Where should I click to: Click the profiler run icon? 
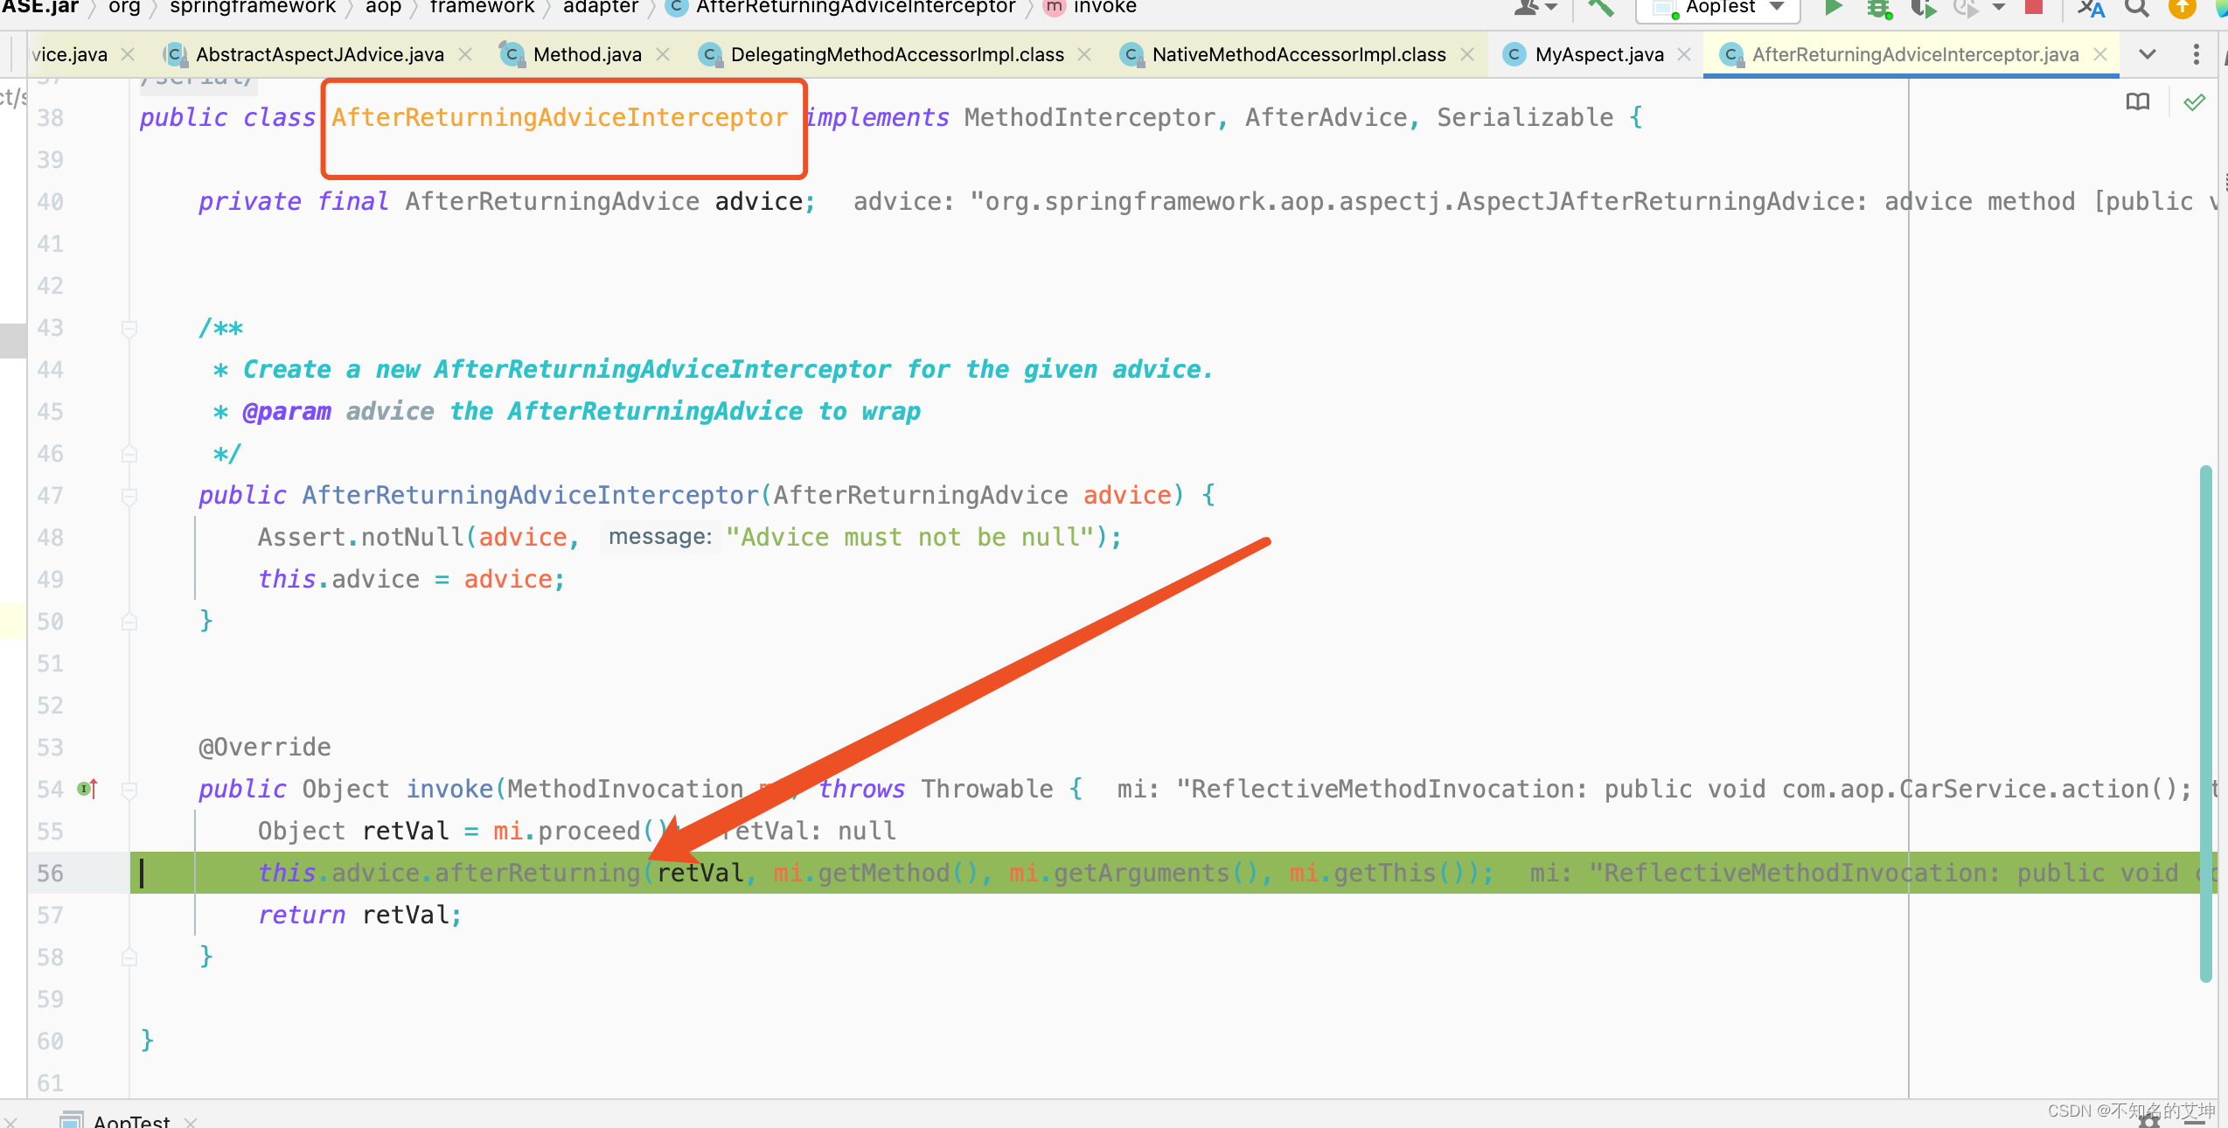1965,9
